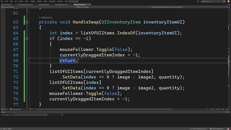
Task: Open the Analyze menu
Action: 39,1
